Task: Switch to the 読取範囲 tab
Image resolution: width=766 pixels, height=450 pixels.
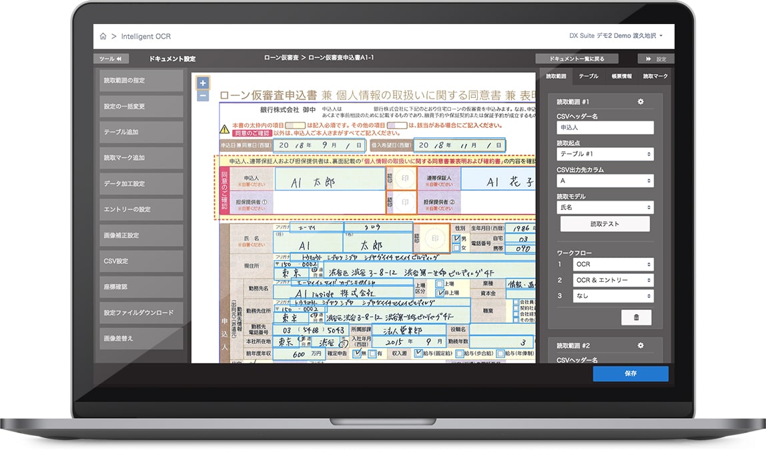Action: (556, 76)
